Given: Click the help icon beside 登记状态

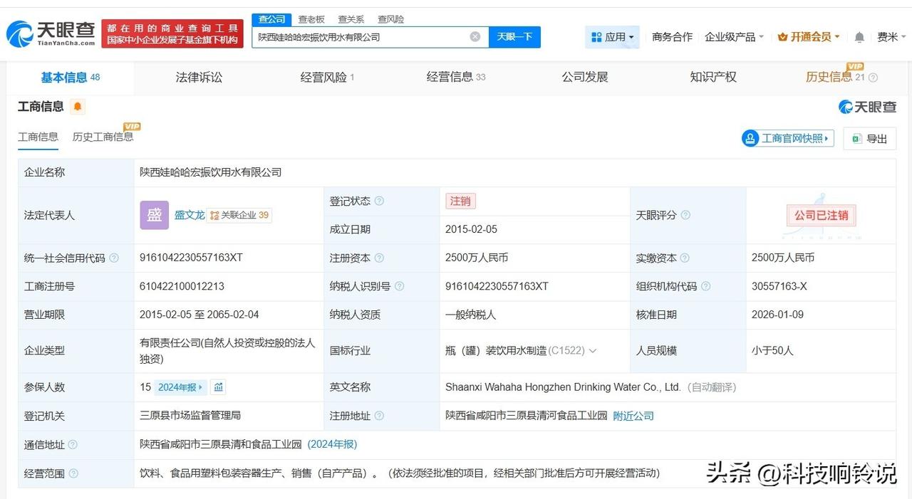Looking at the screenshot, I should click(x=379, y=201).
